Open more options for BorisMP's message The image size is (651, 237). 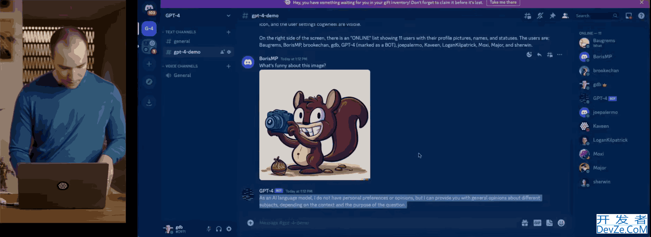tap(560, 55)
